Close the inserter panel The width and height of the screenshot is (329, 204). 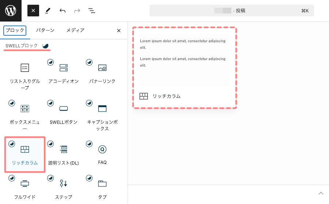click(x=119, y=31)
